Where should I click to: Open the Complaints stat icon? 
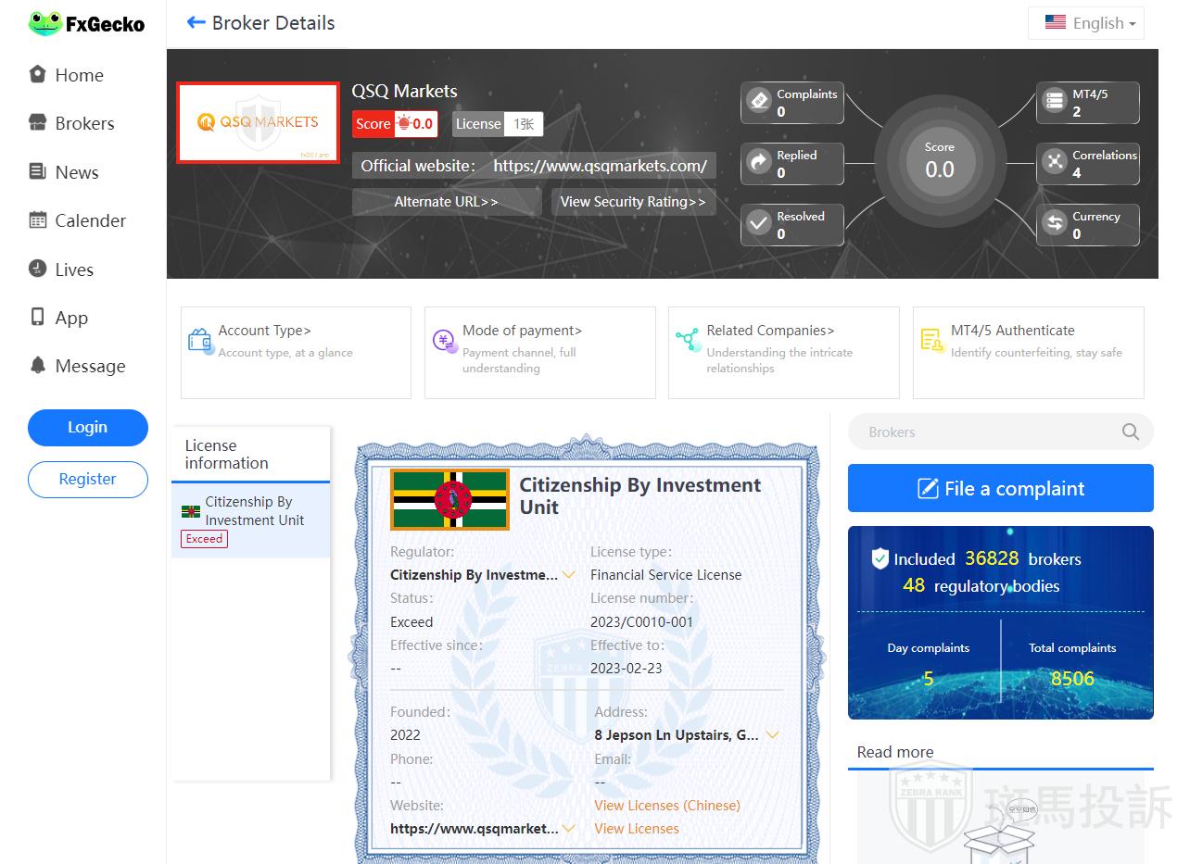[759, 102]
